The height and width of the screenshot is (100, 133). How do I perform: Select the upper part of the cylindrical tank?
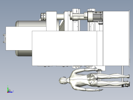[x=31, y=24]
